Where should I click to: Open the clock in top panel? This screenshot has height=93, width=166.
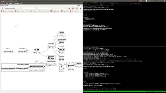[x=160, y=1]
